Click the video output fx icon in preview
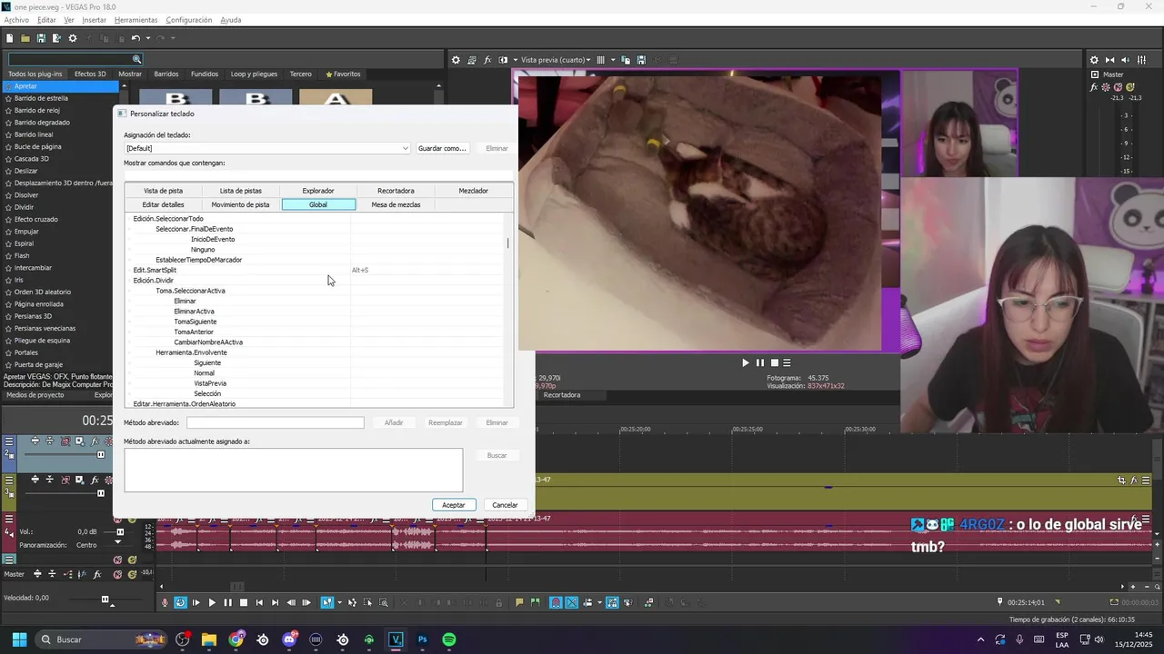Image resolution: width=1164 pixels, height=654 pixels. pyautogui.click(x=487, y=60)
